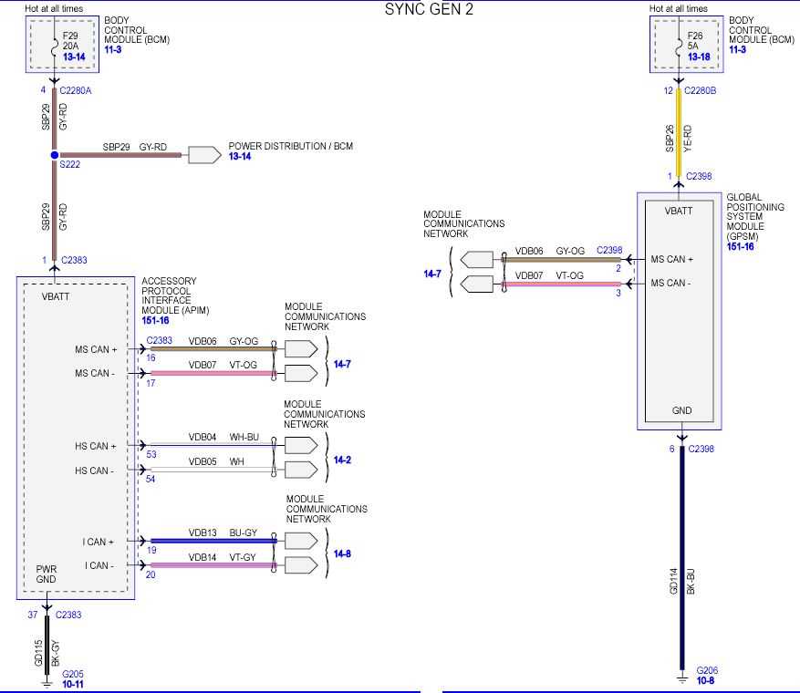Open the 13-14 link inside F29 fuse box

click(74, 57)
